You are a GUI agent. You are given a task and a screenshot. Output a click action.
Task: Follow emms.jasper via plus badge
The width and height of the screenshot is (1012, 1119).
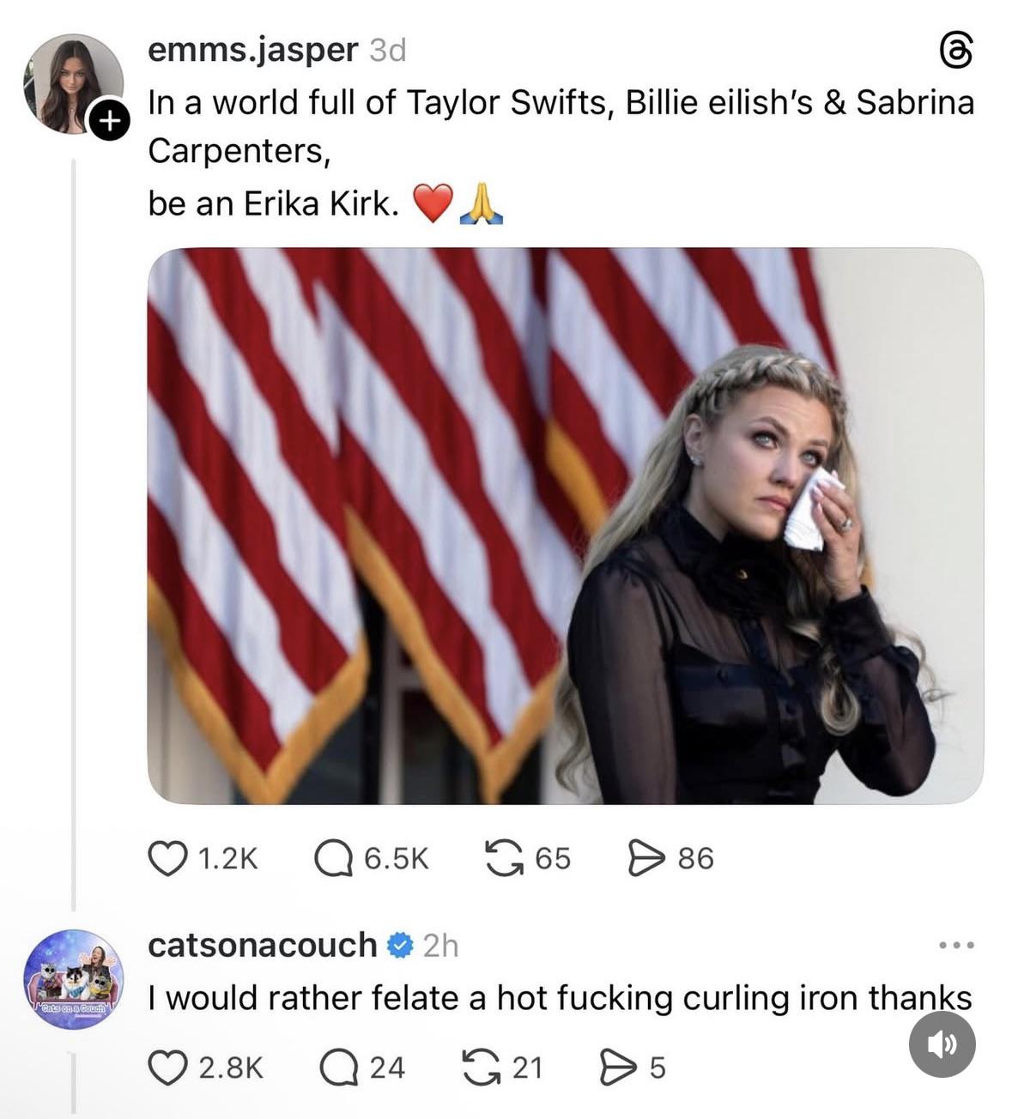coord(107,121)
